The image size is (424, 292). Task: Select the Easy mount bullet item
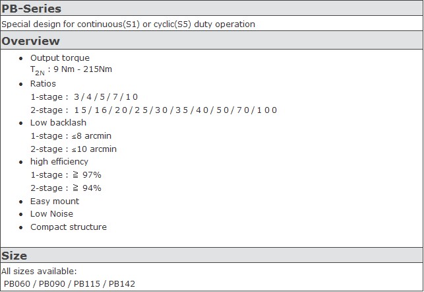[55, 201]
